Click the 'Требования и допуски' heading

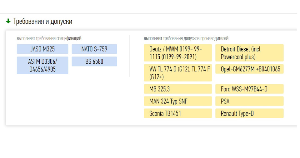click(43, 21)
